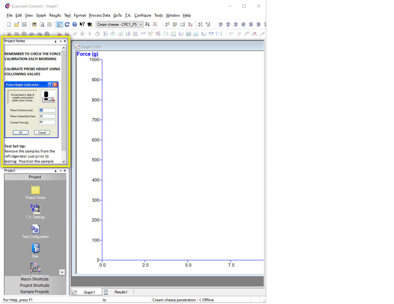This screenshot has height=304, width=394.
Task: Click the graduation cap toolbar icon
Action: [89, 24]
